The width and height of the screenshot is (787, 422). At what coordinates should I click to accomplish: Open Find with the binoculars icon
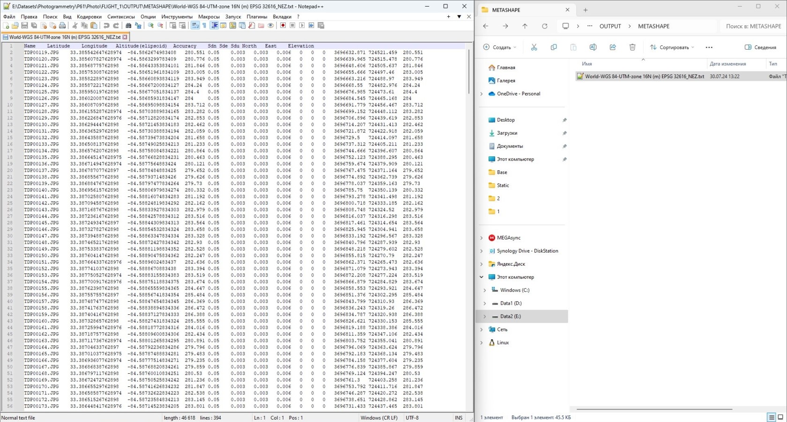click(128, 25)
